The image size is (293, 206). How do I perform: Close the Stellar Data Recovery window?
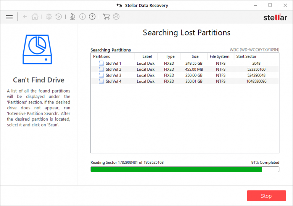(285, 5)
